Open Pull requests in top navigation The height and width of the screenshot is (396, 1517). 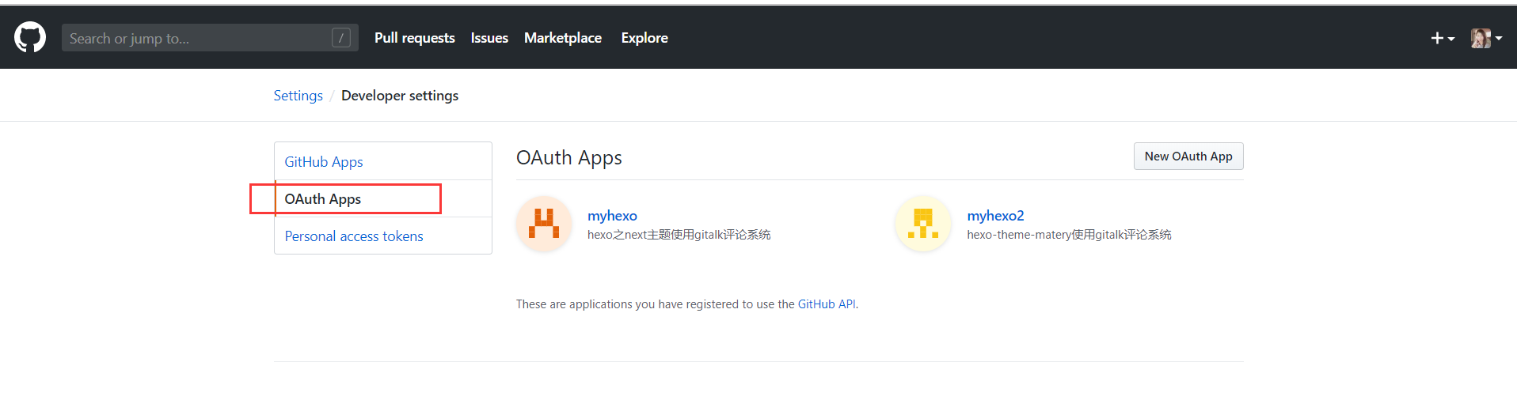414,38
